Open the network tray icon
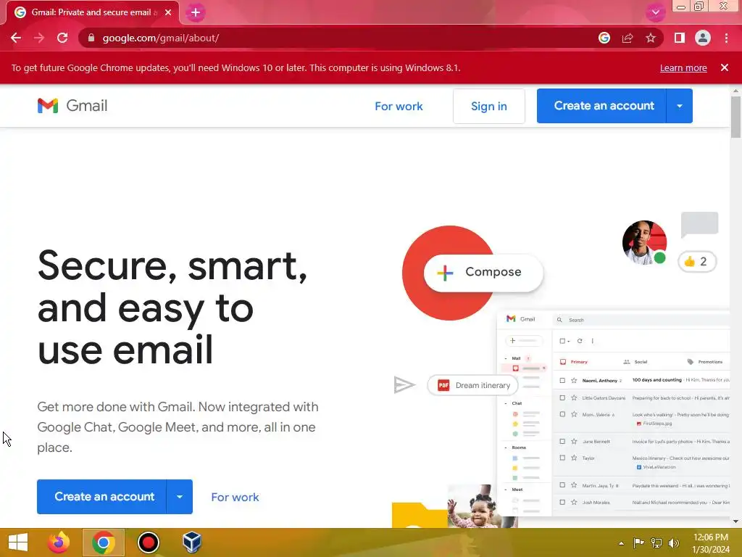The width and height of the screenshot is (742, 557). click(x=656, y=542)
